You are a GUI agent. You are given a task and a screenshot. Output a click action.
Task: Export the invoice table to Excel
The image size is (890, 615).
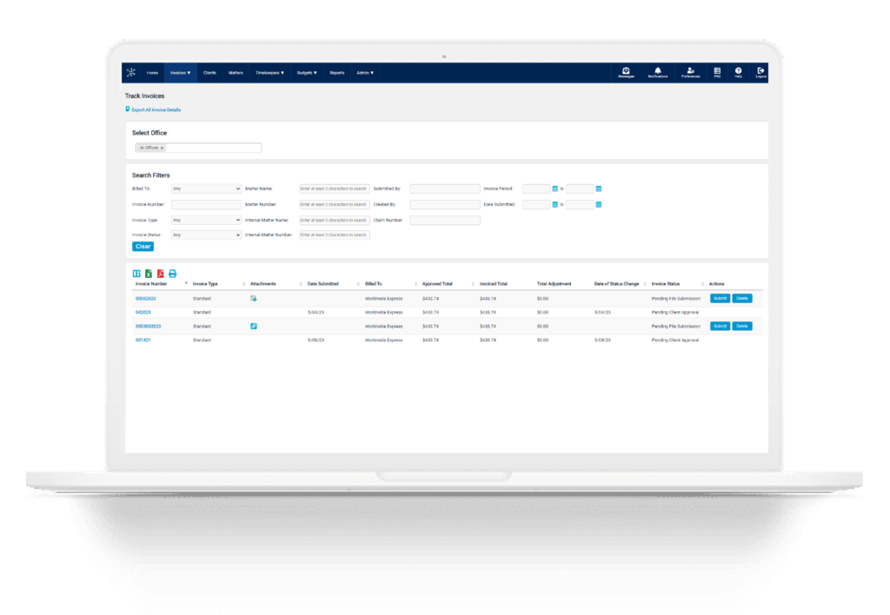pyautogui.click(x=148, y=274)
